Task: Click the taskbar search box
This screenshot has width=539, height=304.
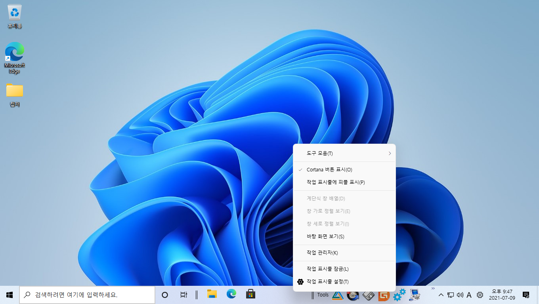Action: click(87, 295)
